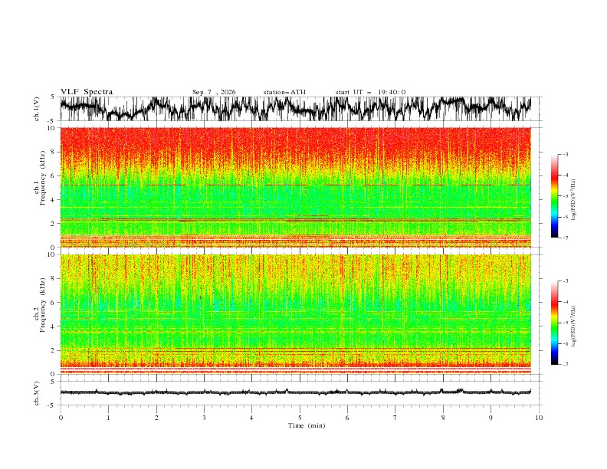This screenshot has width=607, height=469.
Task: Click the ch.1(V) waveform plot
Action: pyautogui.click(x=296, y=109)
